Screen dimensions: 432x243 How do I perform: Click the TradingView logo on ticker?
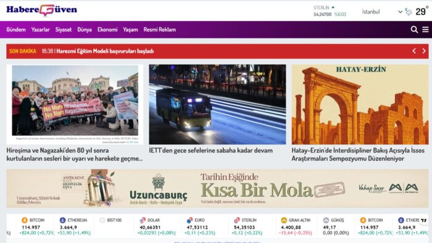pyautogui.click(x=424, y=220)
